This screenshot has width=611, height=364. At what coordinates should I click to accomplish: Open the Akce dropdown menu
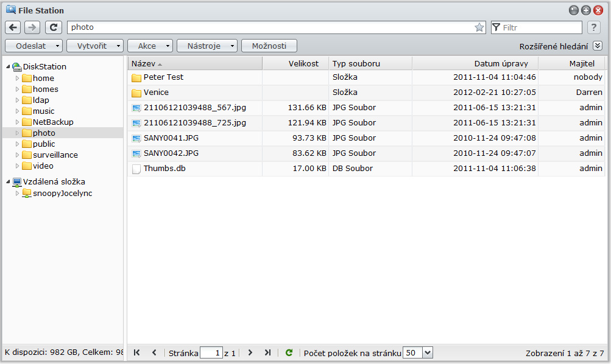pos(150,46)
